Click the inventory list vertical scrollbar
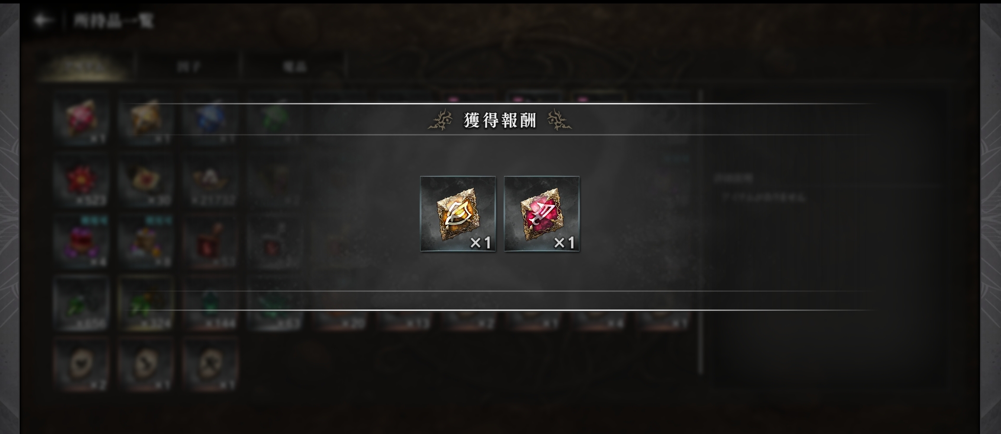 (700, 232)
